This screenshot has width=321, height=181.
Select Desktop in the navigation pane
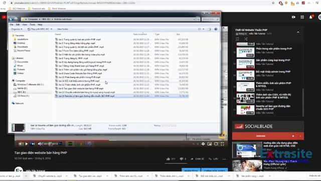(x=21, y=43)
